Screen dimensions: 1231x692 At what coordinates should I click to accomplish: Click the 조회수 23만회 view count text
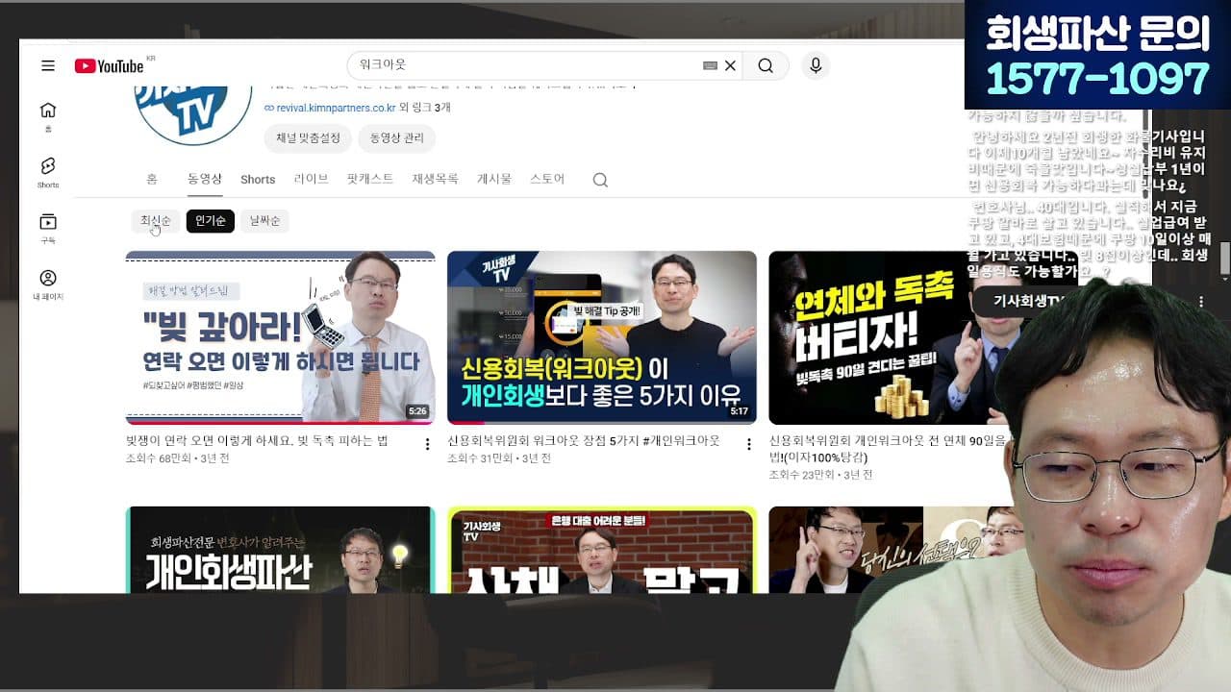coord(800,475)
